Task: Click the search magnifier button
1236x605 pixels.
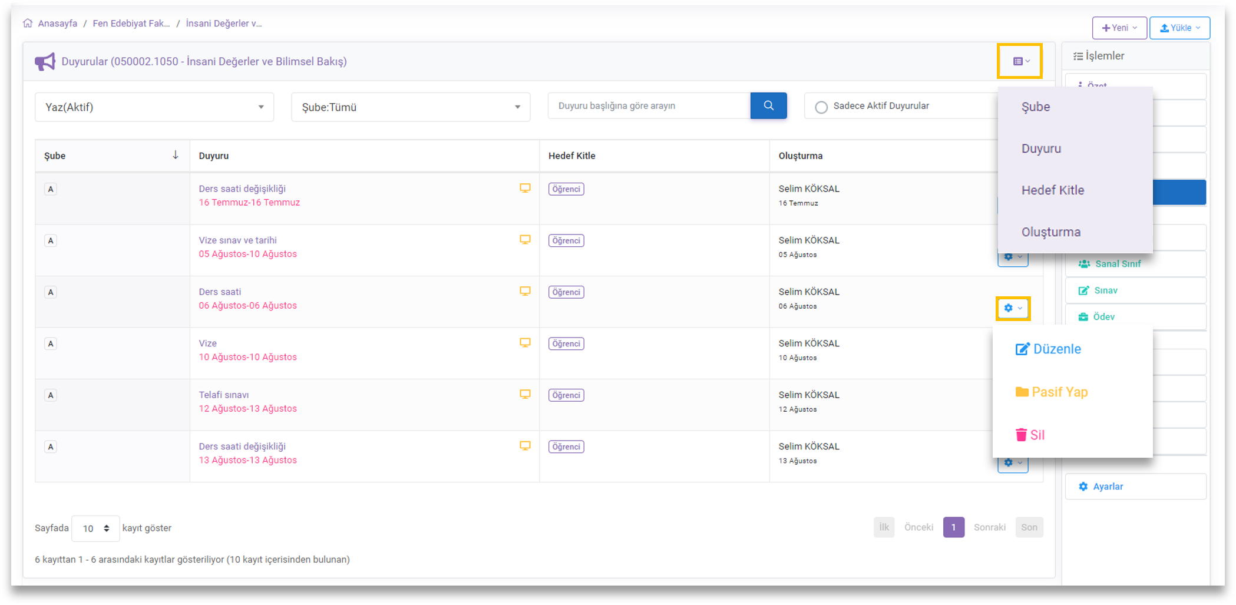Action: coord(768,106)
